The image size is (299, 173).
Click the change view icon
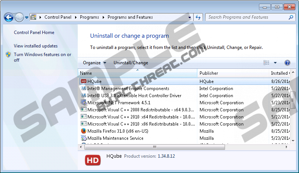pos(266,63)
